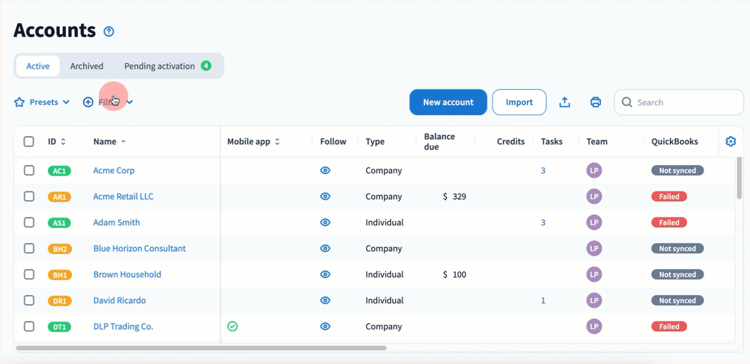The width and height of the screenshot is (750, 364).
Task: Click the help icon beside Accounts title
Action: coord(109,32)
